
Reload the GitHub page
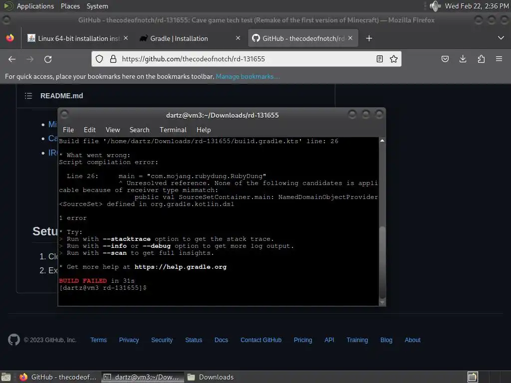coord(48,59)
